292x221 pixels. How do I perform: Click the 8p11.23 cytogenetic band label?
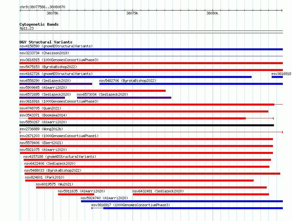[27, 28]
